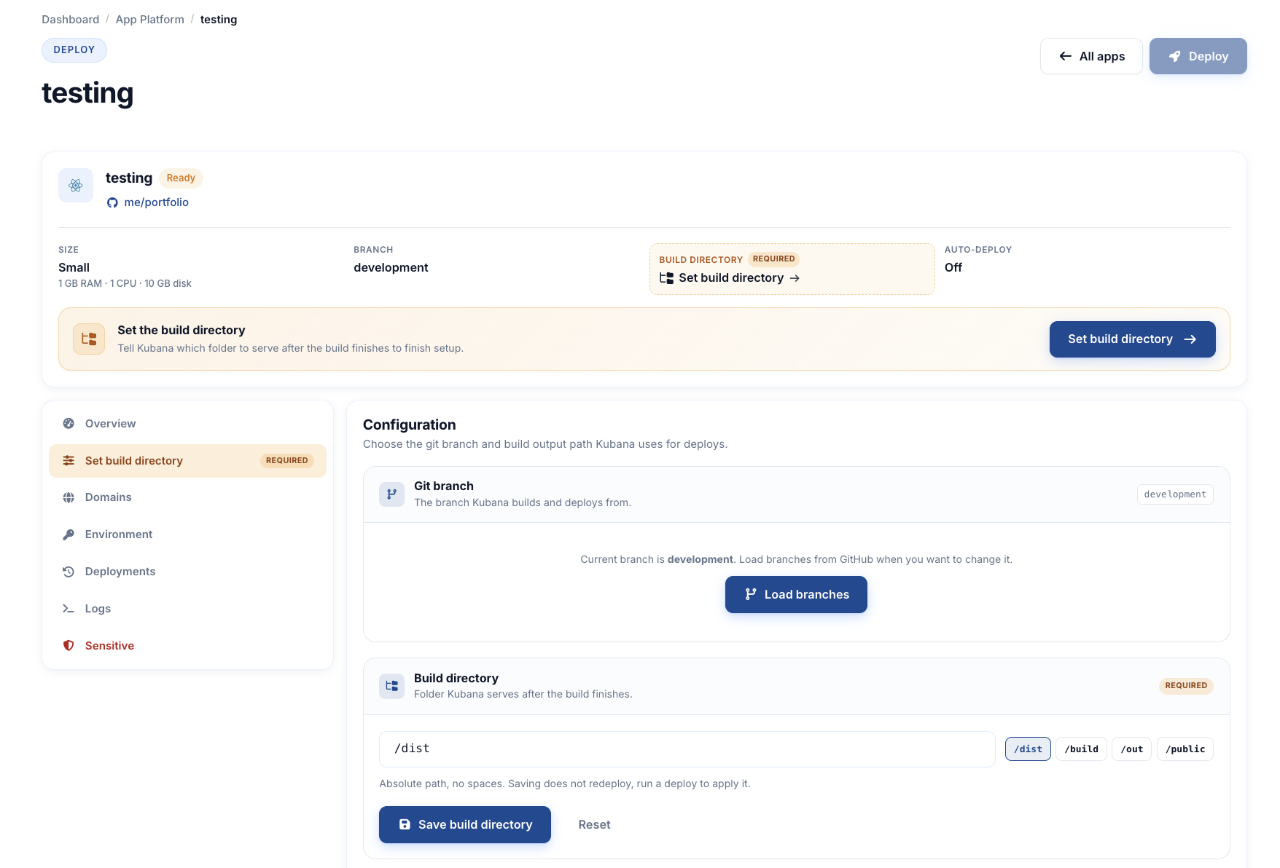Click the Build directory section folder icon
Viewport: 1280px width, 868px height.
tap(391, 686)
